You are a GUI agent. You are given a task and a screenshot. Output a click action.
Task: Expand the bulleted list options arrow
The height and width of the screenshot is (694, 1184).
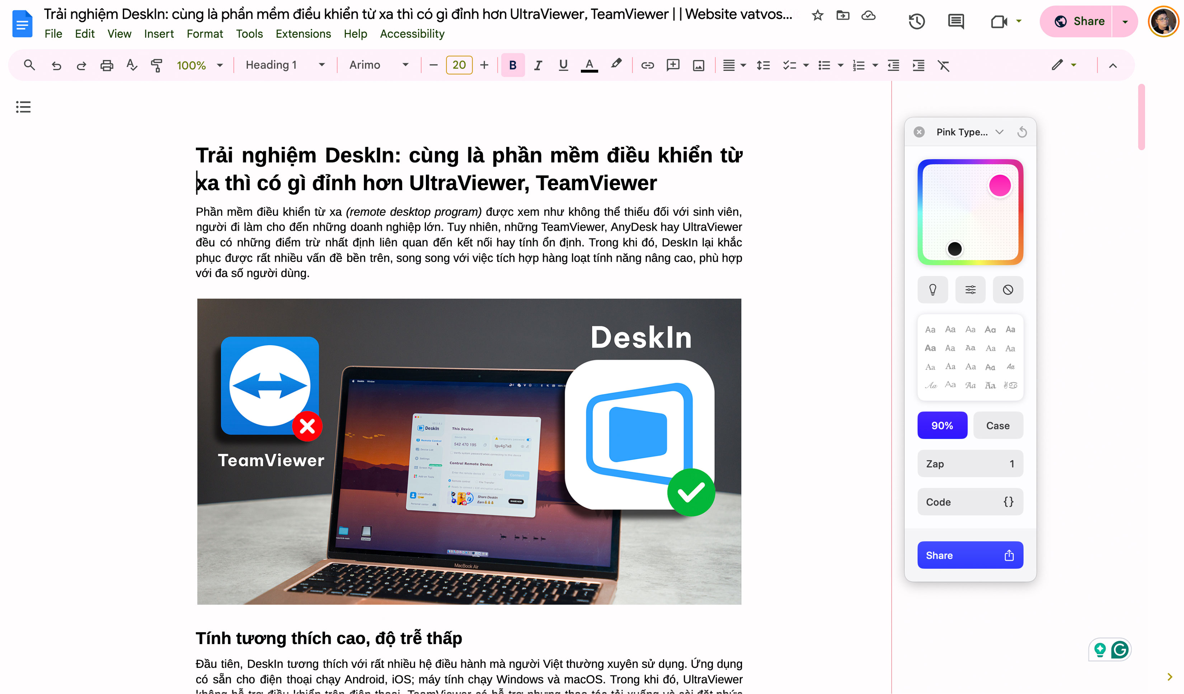[840, 65]
